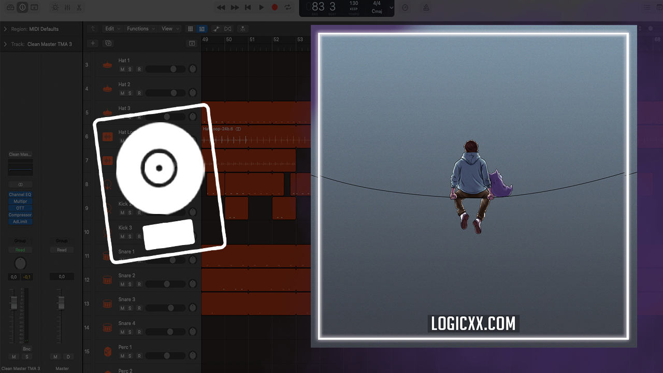The height and width of the screenshot is (373, 663).
Task: Click the Smart Controls dial icon
Action: click(55, 7)
